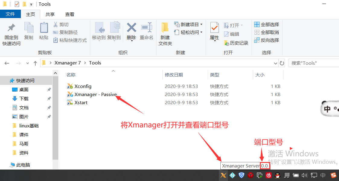Click the Edit ribbon button
Viewport: 339px width, 181px height.
point(232,34)
